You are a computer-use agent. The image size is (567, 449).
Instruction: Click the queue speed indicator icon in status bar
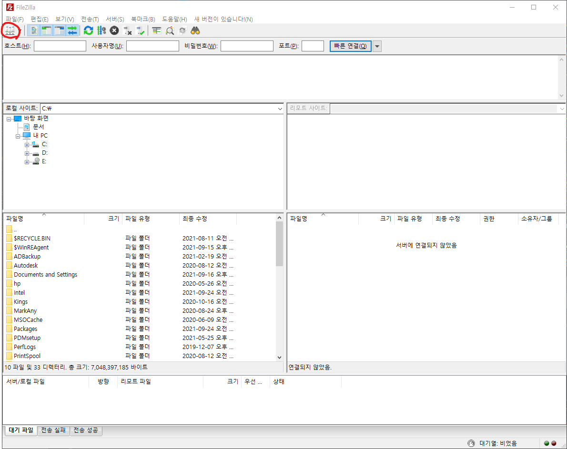tap(471, 443)
